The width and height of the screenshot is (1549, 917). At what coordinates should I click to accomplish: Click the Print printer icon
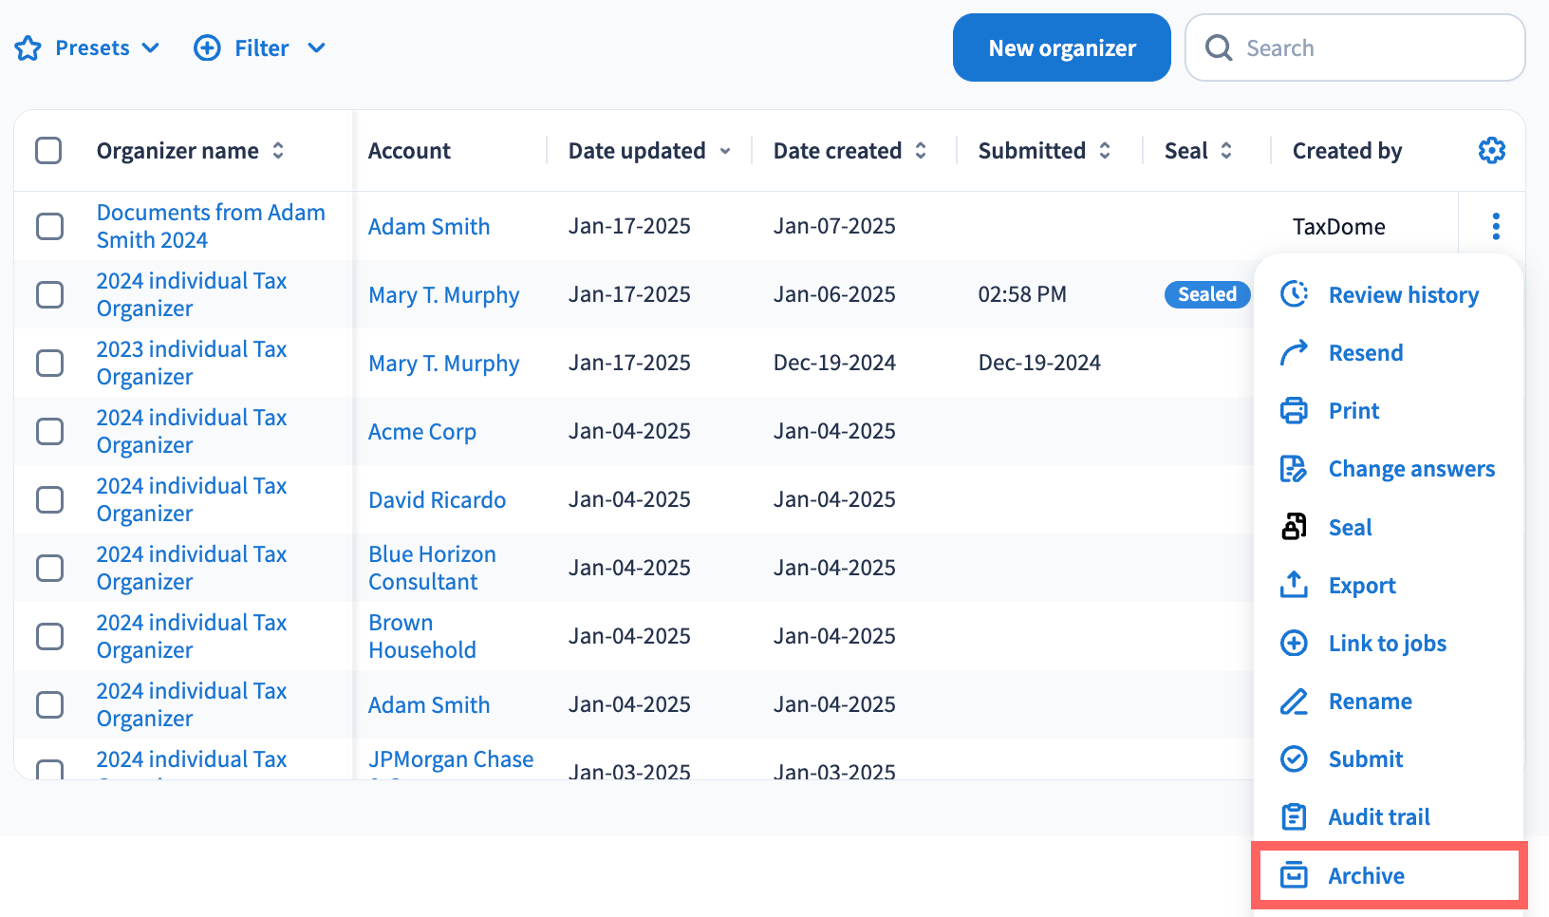pos(1294,410)
